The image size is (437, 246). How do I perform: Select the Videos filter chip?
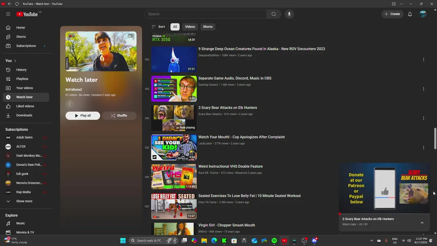click(x=190, y=27)
